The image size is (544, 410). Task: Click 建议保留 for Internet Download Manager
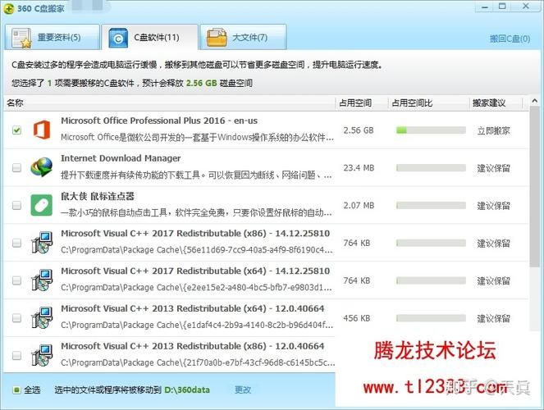(x=493, y=168)
